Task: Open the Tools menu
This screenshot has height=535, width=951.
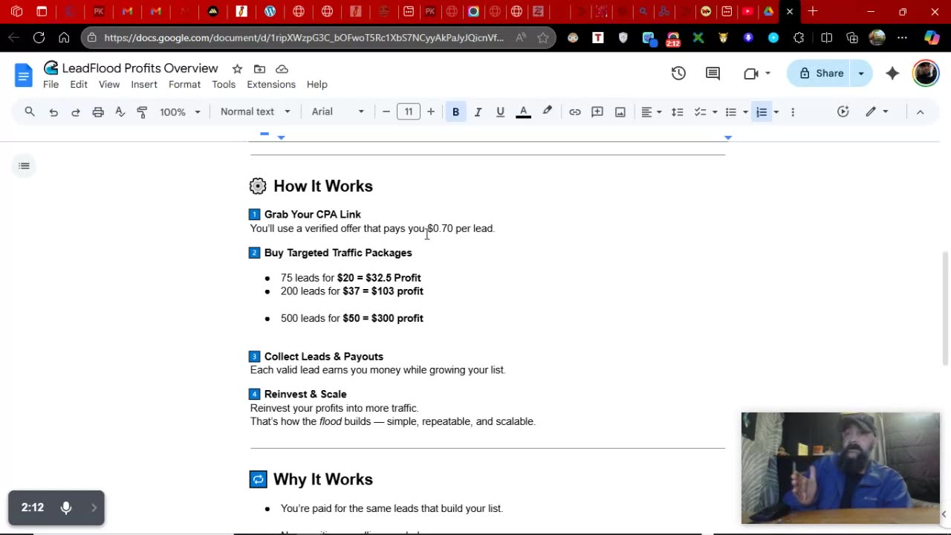Action: point(224,85)
